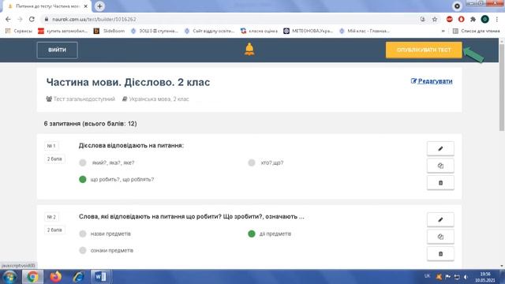
Task: Click question text 'Дієслова відповідають на питання:'
Action: point(131,145)
